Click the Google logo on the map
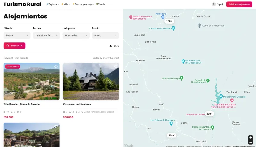256x147 pixels. (129, 145)
